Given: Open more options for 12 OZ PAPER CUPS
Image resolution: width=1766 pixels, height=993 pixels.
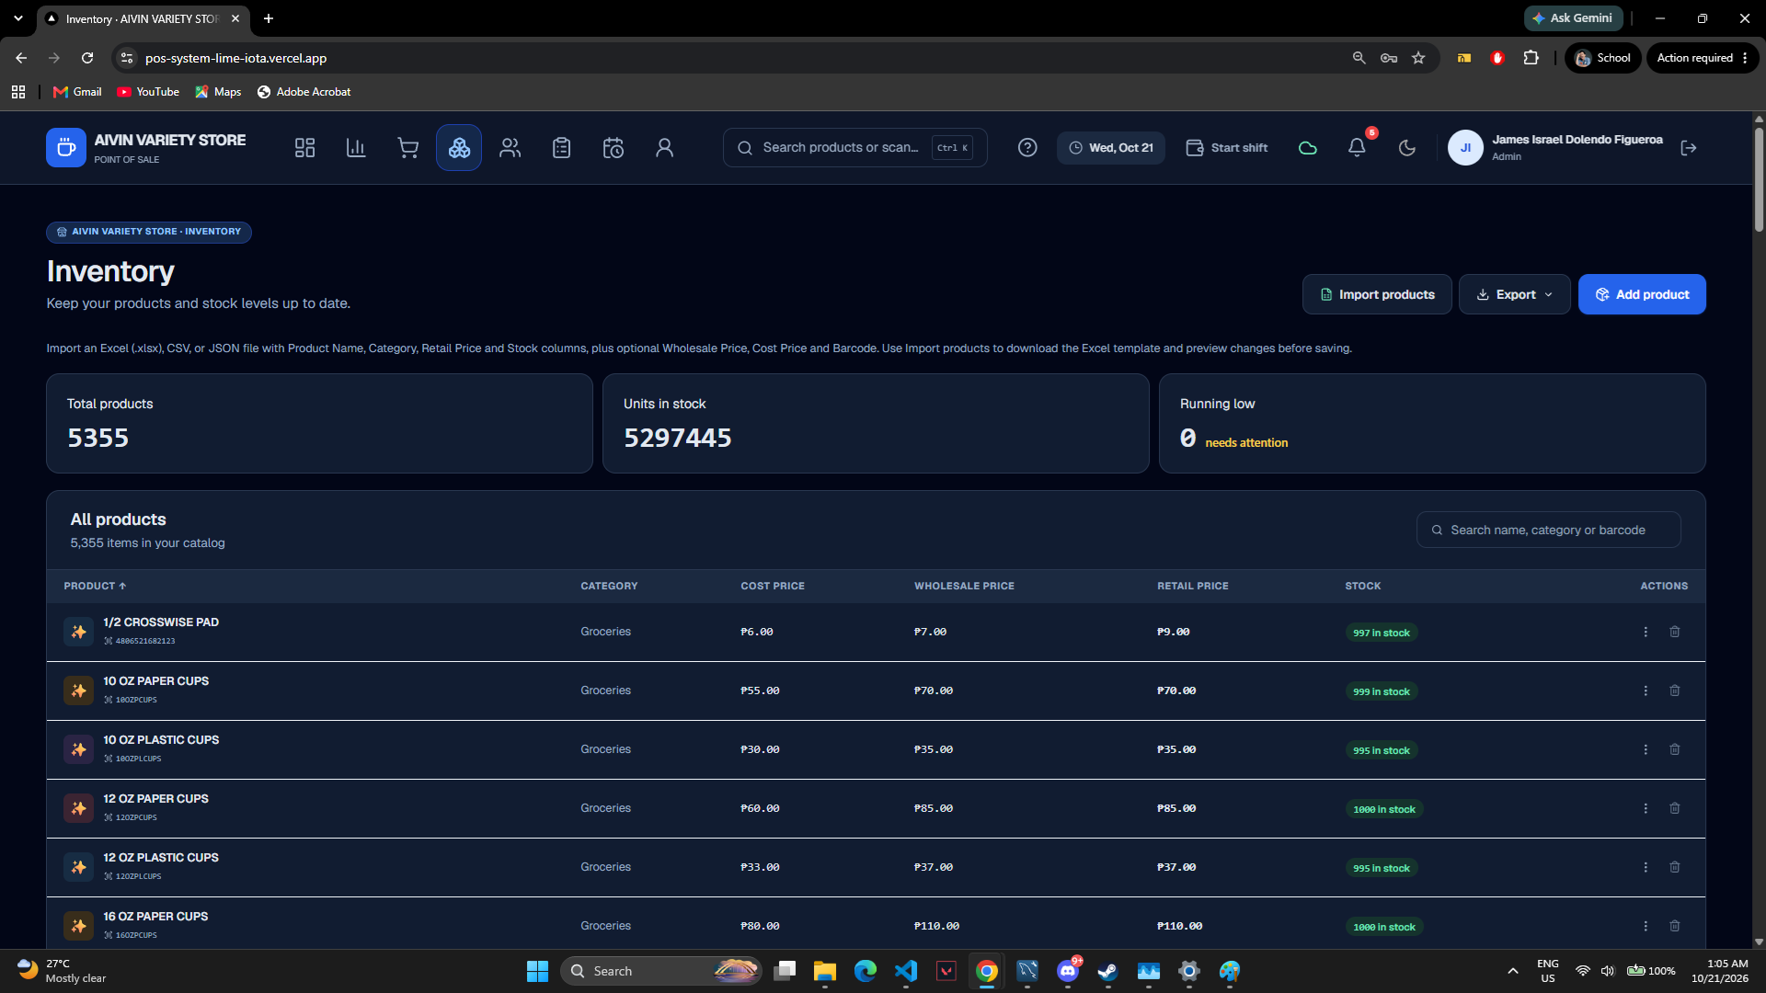Looking at the screenshot, I should [1646, 808].
